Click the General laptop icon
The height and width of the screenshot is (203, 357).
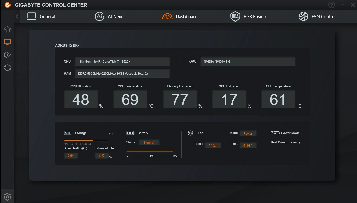tap(32, 16)
